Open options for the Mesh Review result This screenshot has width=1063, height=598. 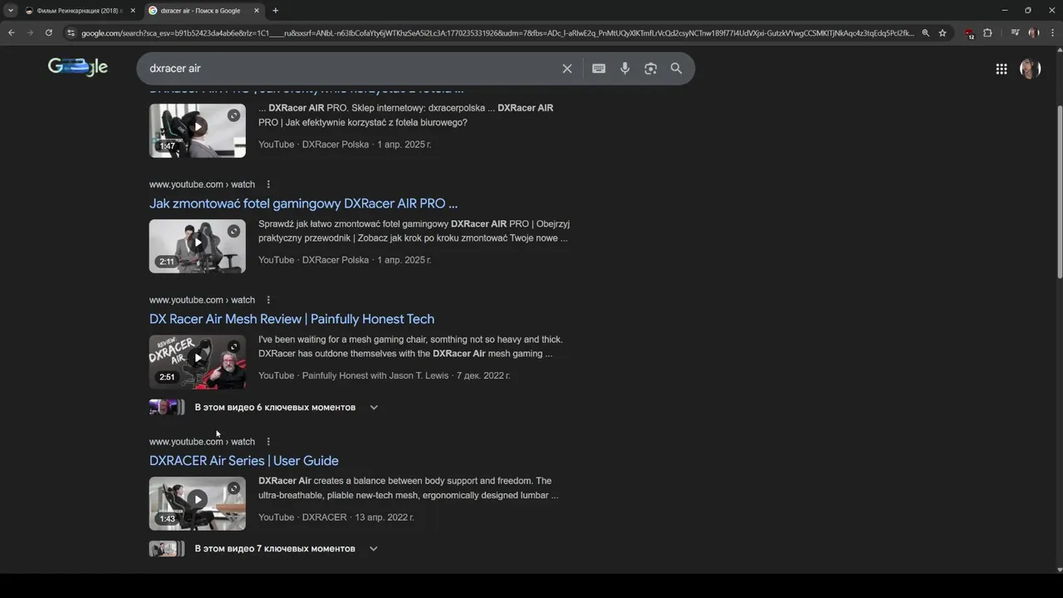[268, 300]
